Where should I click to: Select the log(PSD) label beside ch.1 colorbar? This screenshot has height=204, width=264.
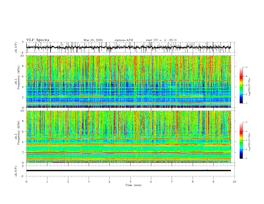pyautogui.click(x=249, y=87)
